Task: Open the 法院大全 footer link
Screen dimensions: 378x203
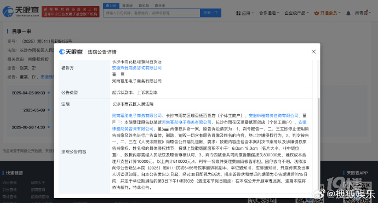Action: coord(38,183)
